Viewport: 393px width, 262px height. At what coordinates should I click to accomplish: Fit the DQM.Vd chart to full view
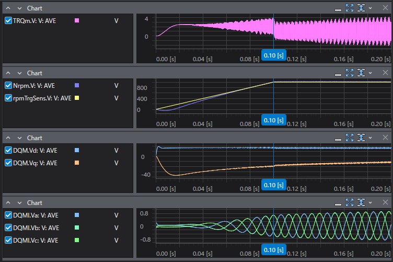click(350, 138)
